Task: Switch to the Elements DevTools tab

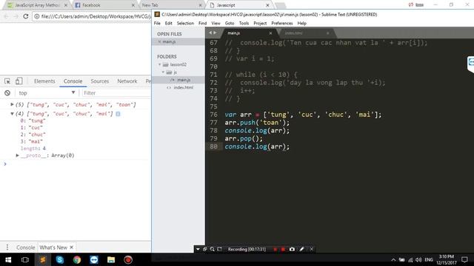Action: pyautogui.click(x=44, y=81)
